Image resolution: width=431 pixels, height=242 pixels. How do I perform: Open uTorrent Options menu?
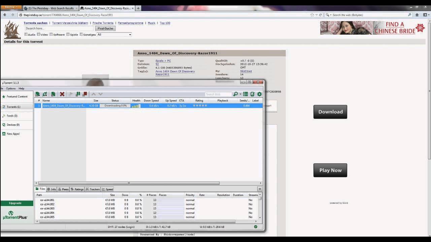(x=11, y=88)
